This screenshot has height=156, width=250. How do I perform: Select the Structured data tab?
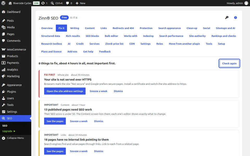pyautogui.click(x=51, y=36)
